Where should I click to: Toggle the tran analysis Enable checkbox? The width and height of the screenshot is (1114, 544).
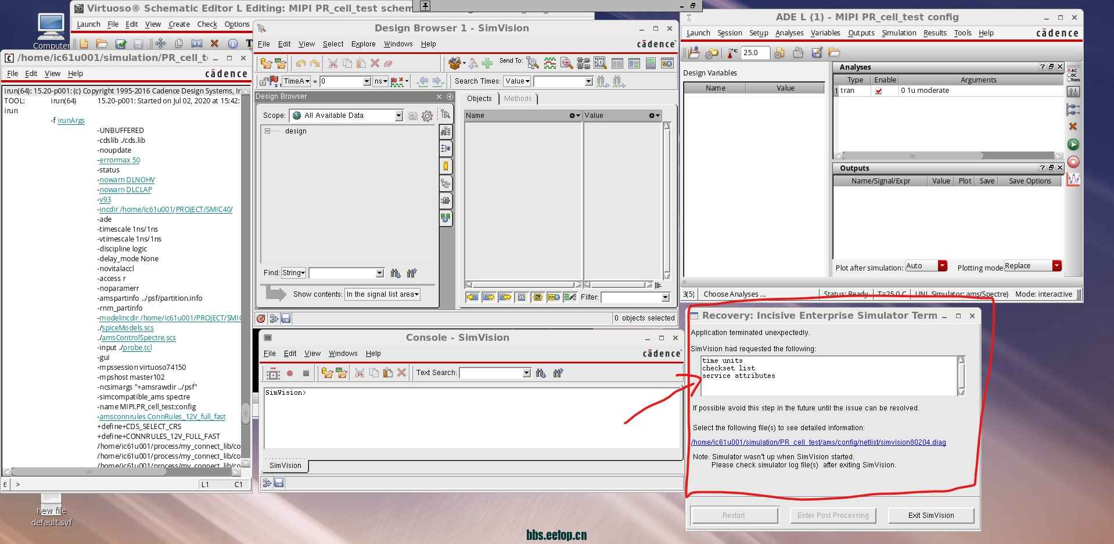point(878,91)
